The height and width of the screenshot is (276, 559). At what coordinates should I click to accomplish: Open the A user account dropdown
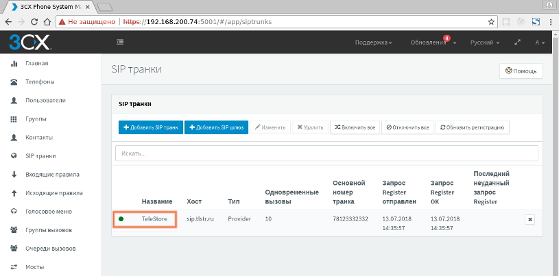click(x=540, y=42)
